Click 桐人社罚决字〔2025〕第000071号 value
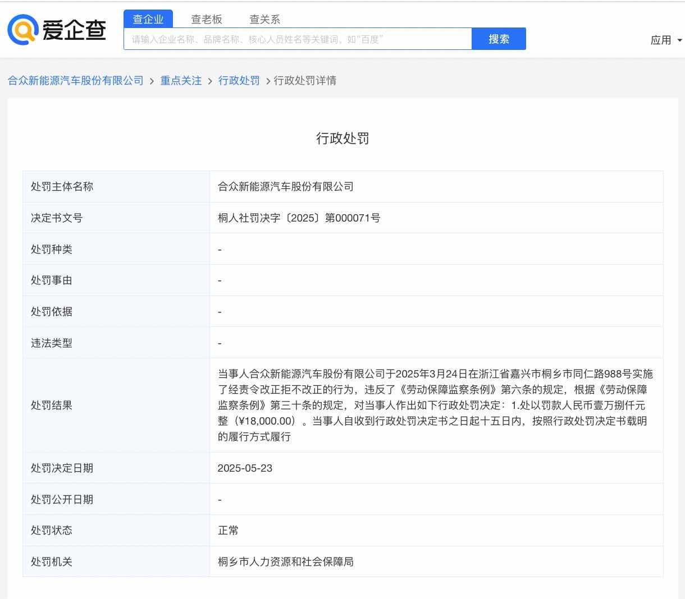Image resolution: width=685 pixels, height=599 pixels. 299,218
